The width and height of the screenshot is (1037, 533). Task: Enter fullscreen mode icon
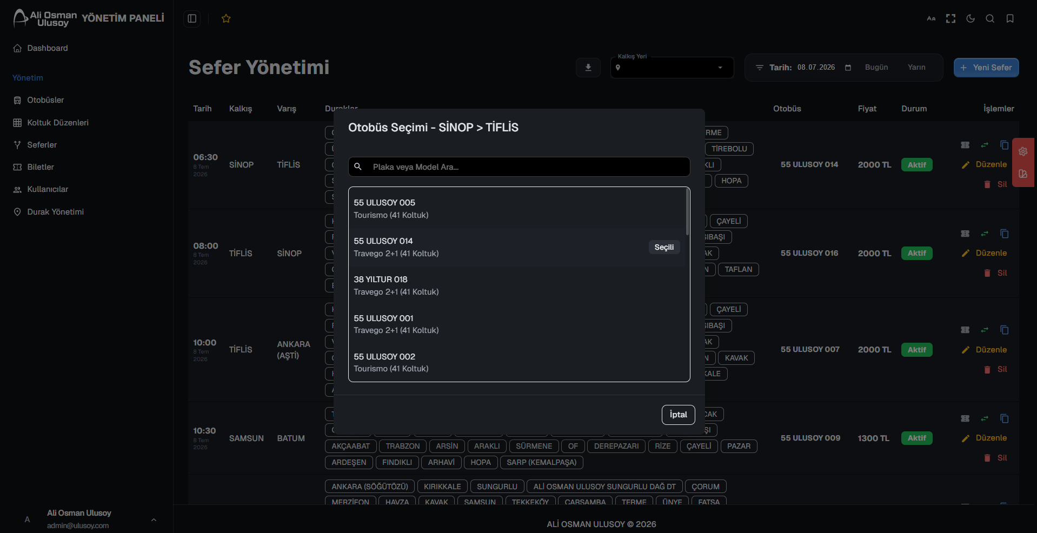950,19
